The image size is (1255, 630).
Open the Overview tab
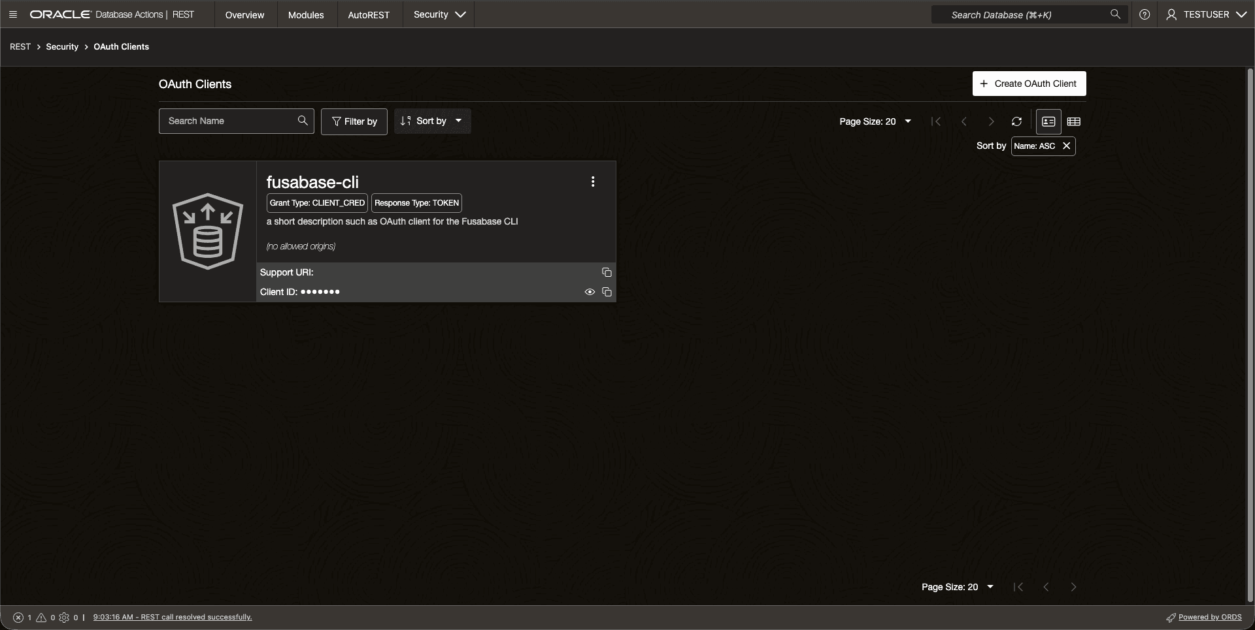(244, 14)
